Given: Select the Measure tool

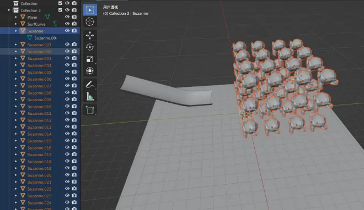Looking at the screenshot, I should [90, 96].
